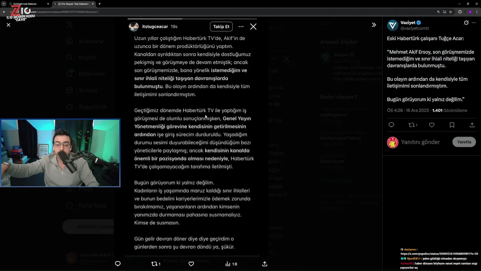Click the share icon below the photo
The width and height of the screenshot is (481, 271).
(265, 264)
